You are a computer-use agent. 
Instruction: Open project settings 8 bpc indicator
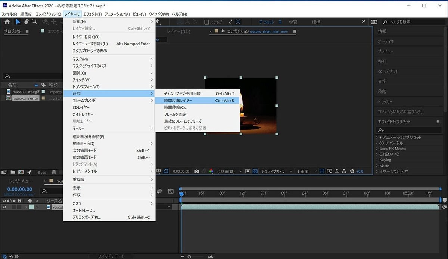point(41,173)
